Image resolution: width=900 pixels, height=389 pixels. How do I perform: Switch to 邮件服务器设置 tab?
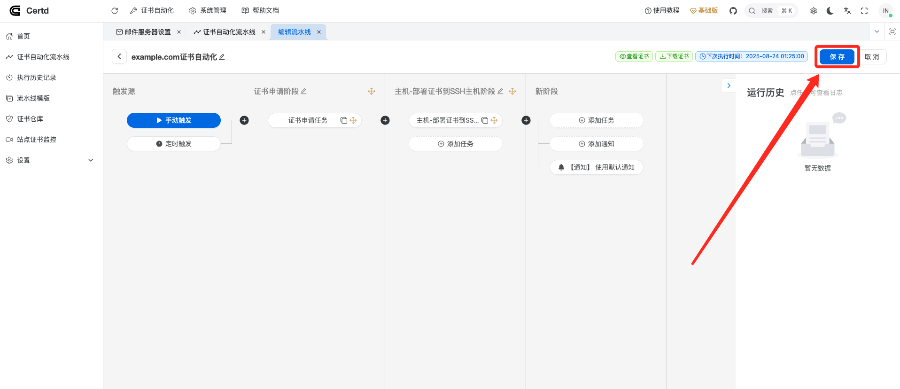coord(144,32)
